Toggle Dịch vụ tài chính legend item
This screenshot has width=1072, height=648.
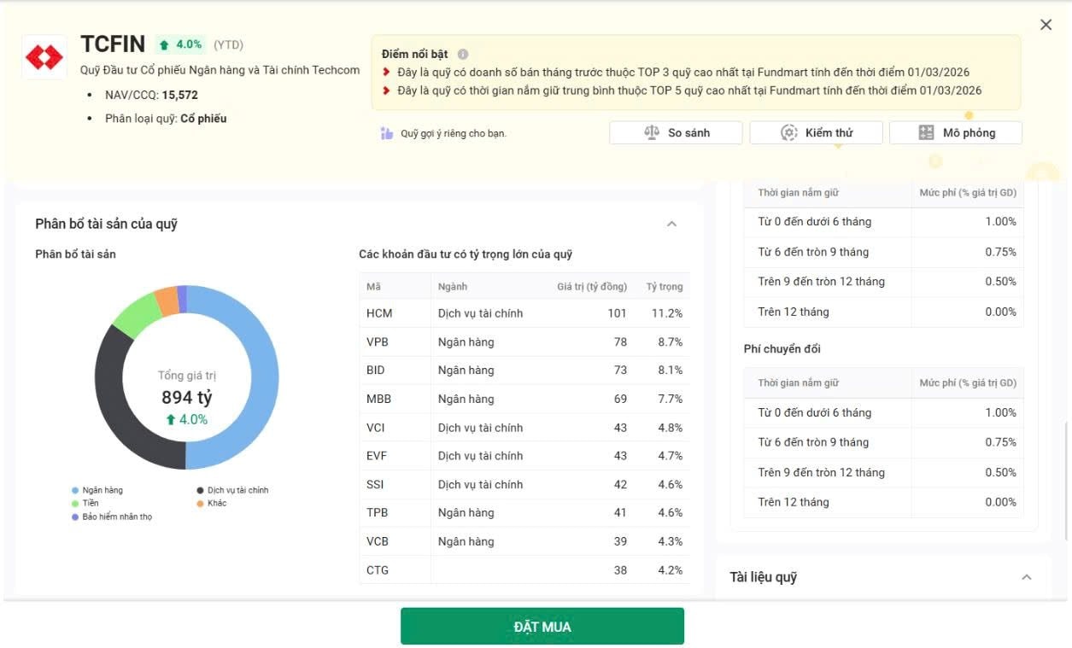(x=232, y=490)
